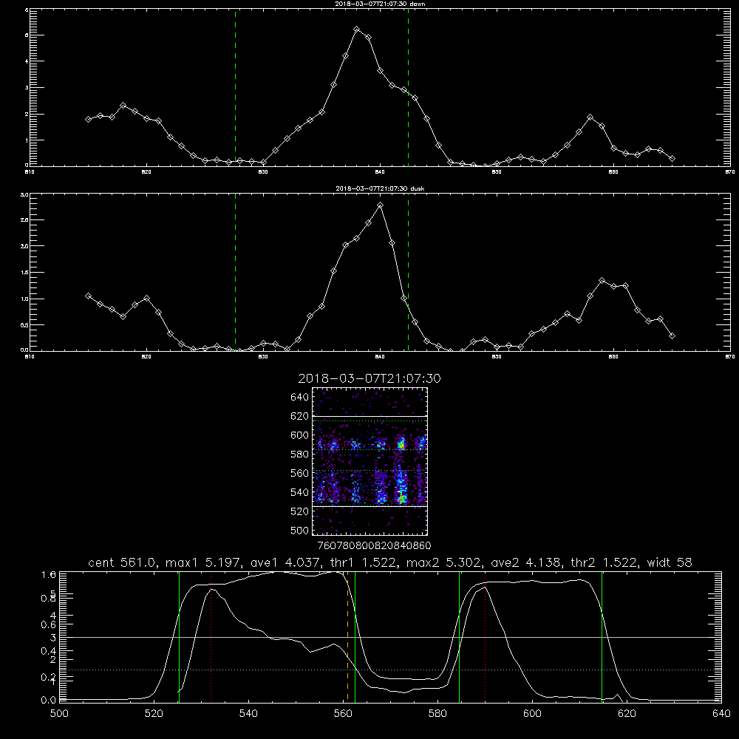Screen dimensions: 739x739
Task: Click heatmap y-axis label '520'
Action: pyautogui.click(x=299, y=511)
